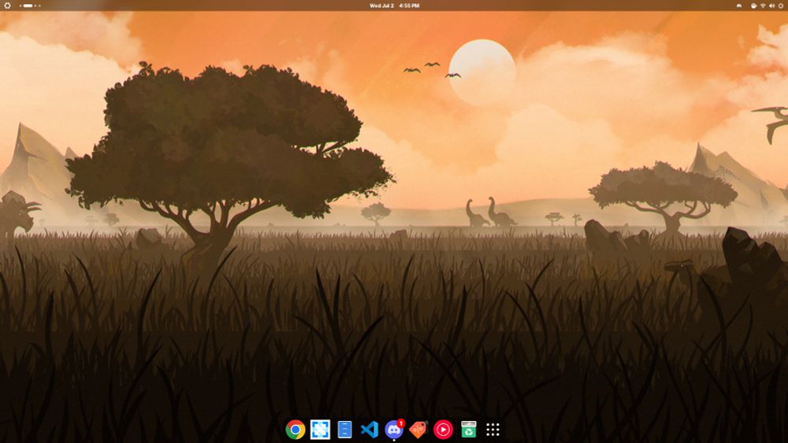Viewport: 788px width, 443px height.
Task: Open Google Chrome from the dock
Action: [x=295, y=430]
